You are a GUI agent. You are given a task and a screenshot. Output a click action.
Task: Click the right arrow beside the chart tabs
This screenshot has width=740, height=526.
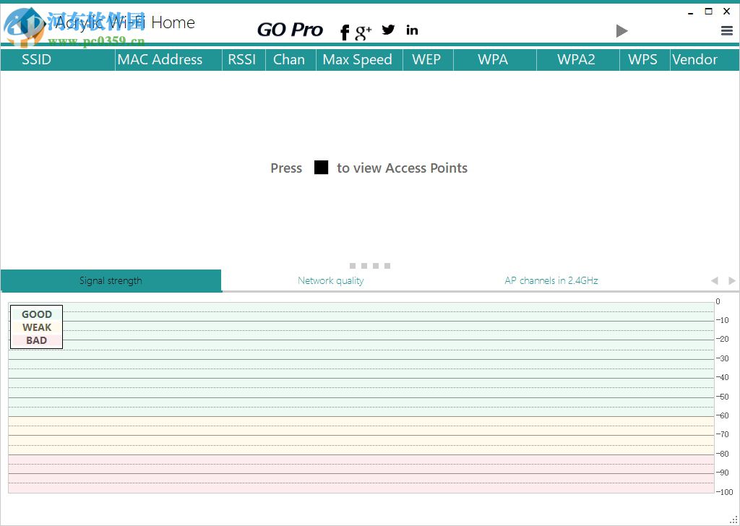click(731, 280)
